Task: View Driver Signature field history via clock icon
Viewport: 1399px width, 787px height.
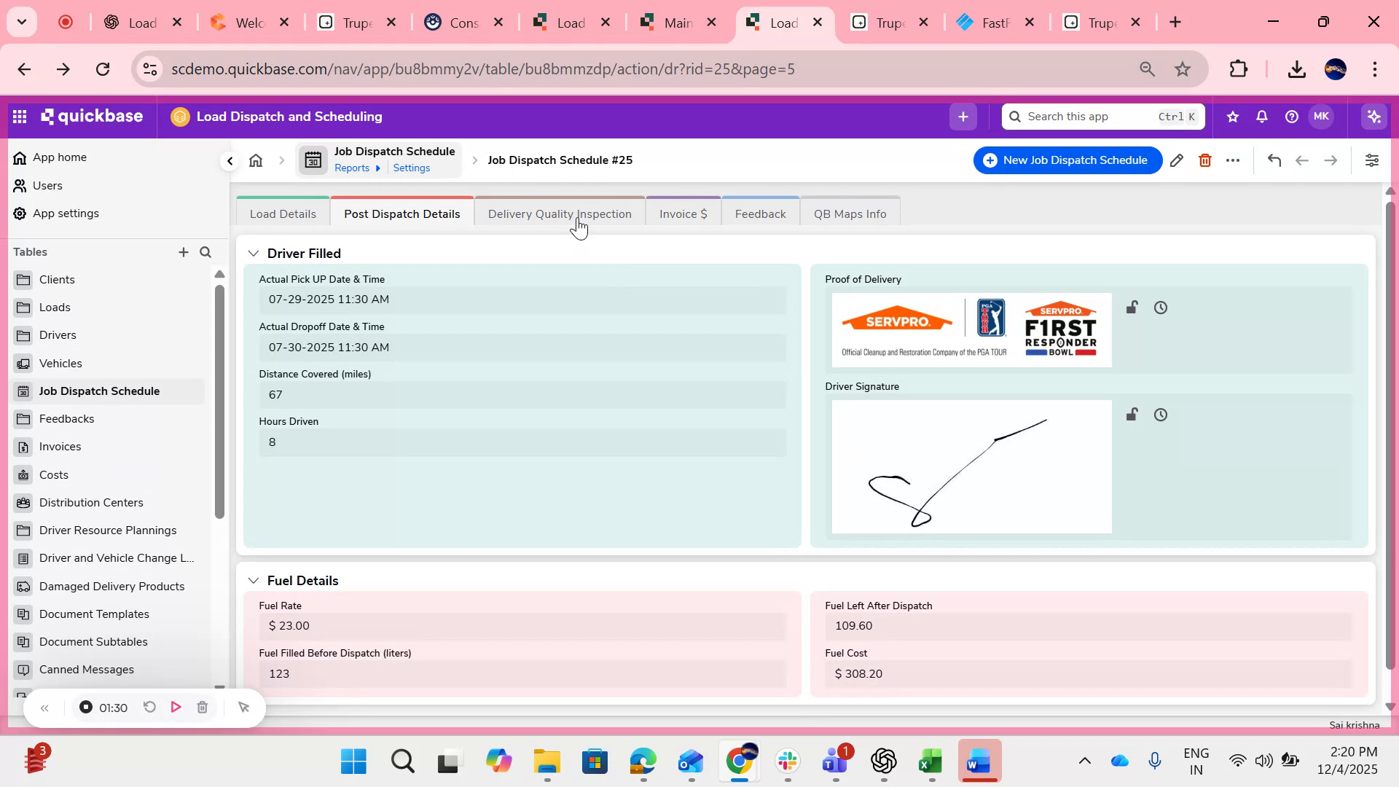Action: click(1160, 414)
